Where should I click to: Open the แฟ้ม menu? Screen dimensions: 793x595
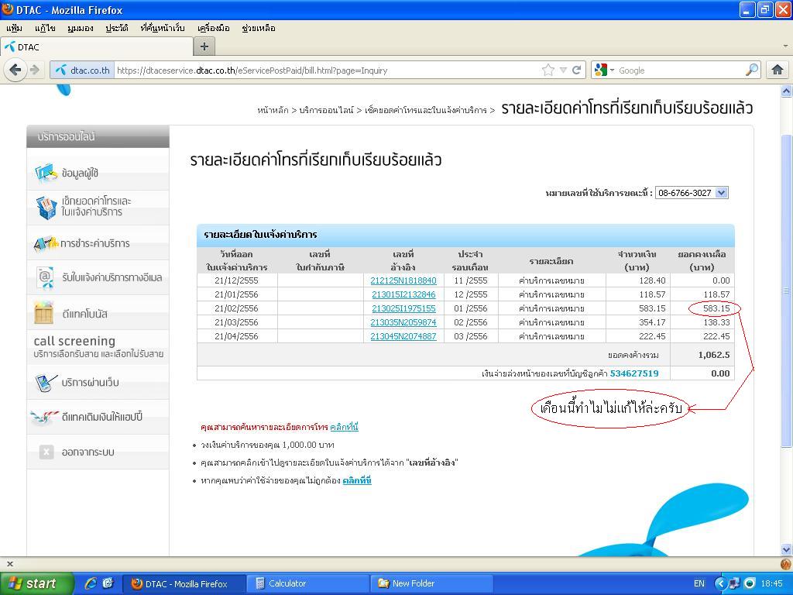[x=14, y=29]
